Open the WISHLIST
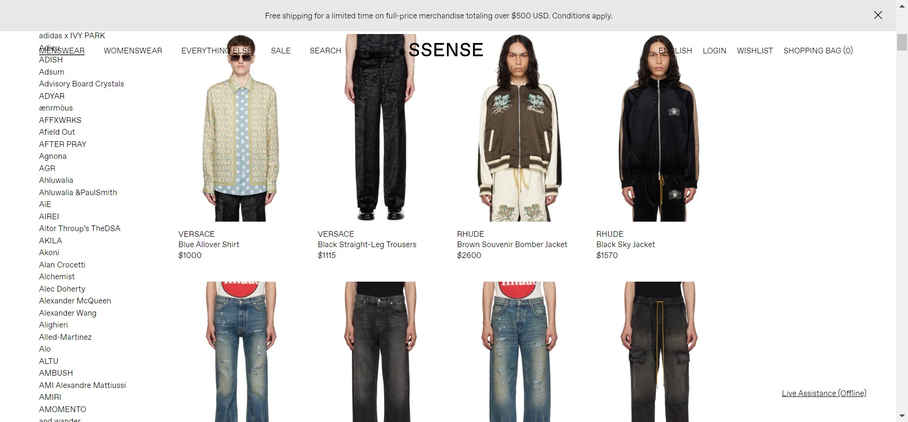 (755, 51)
